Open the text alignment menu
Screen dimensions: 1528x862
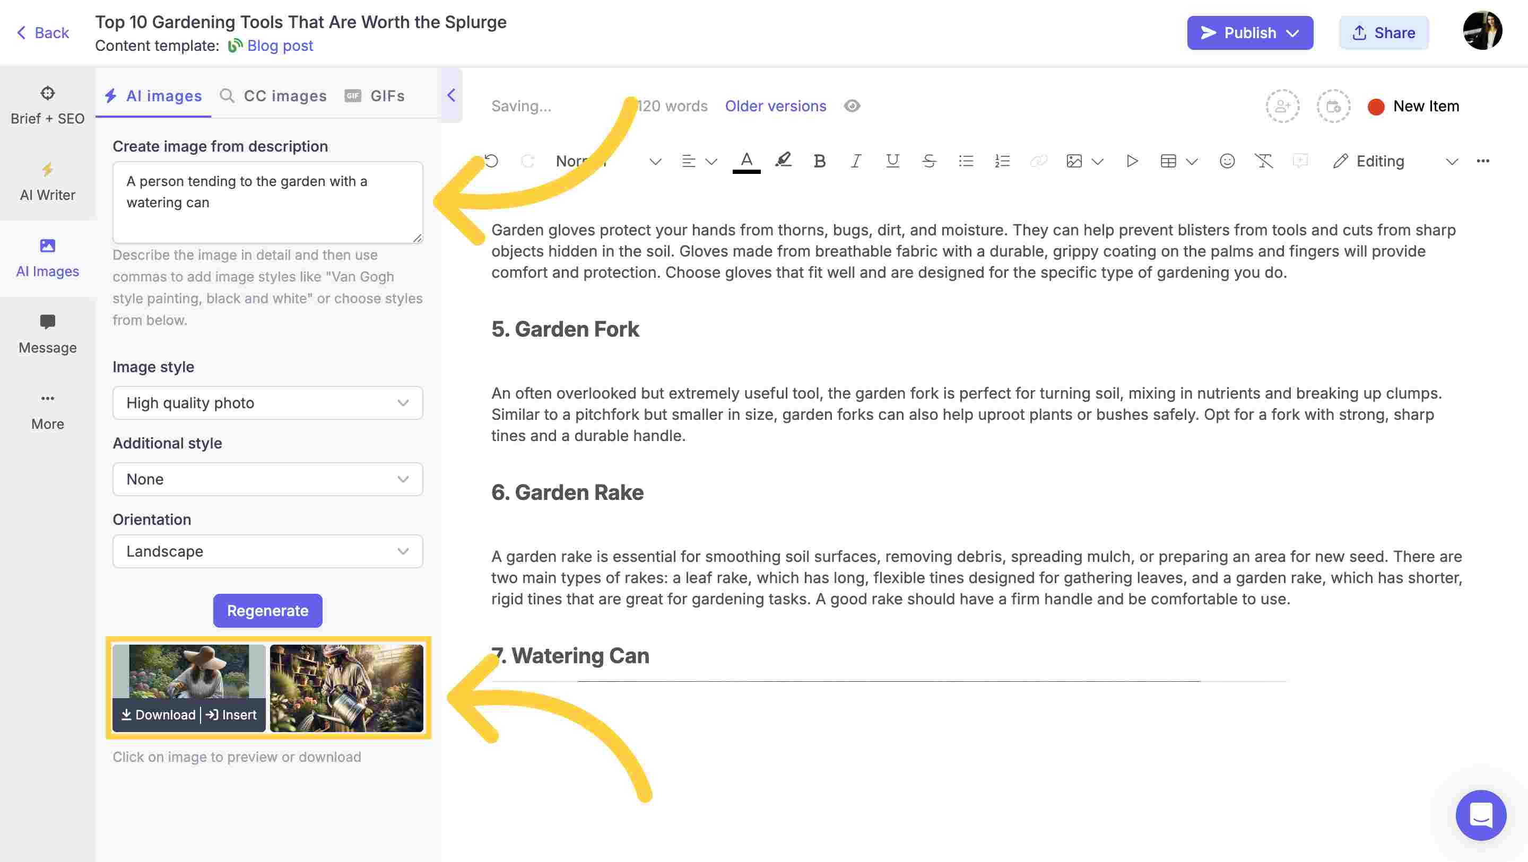[x=699, y=161]
